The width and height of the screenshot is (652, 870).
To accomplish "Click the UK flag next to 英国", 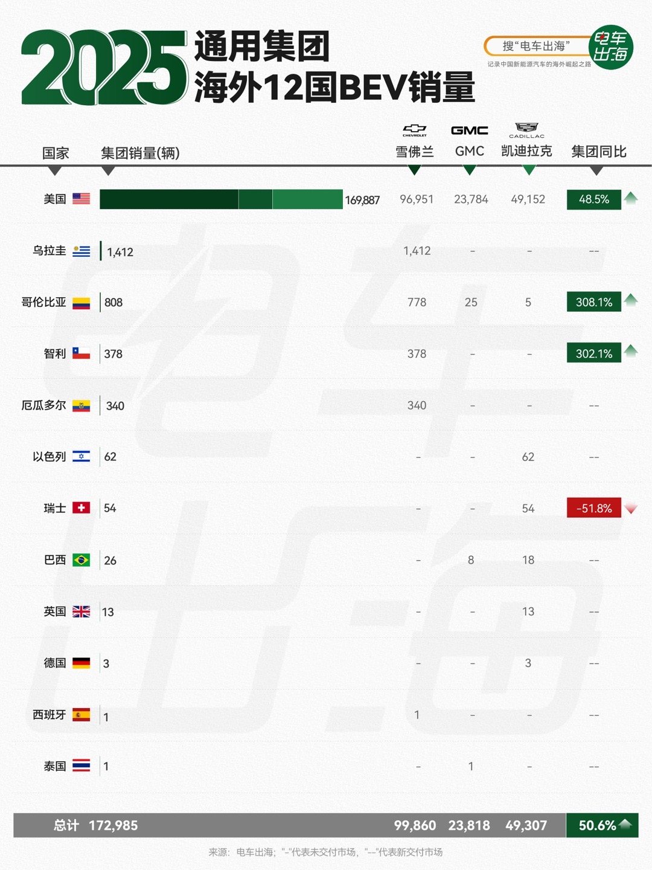I will tap(81, 611).
